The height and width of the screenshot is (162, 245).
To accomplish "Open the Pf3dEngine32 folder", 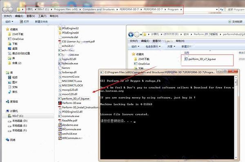I will [x=69, y=28].
